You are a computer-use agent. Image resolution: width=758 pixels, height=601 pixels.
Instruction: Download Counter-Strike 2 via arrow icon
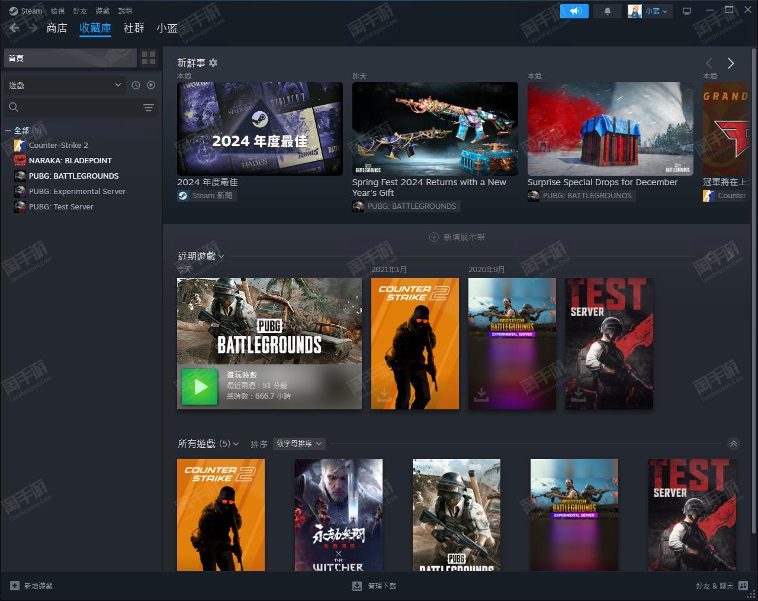[x=384, y=395]
